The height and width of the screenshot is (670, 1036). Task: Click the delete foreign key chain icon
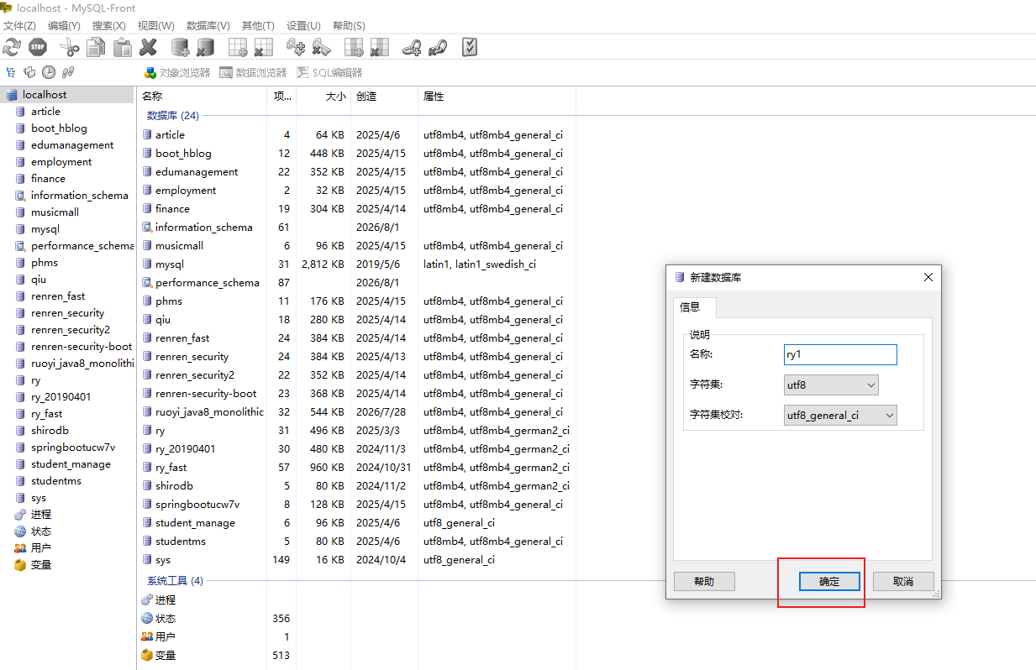click(438, 47)
